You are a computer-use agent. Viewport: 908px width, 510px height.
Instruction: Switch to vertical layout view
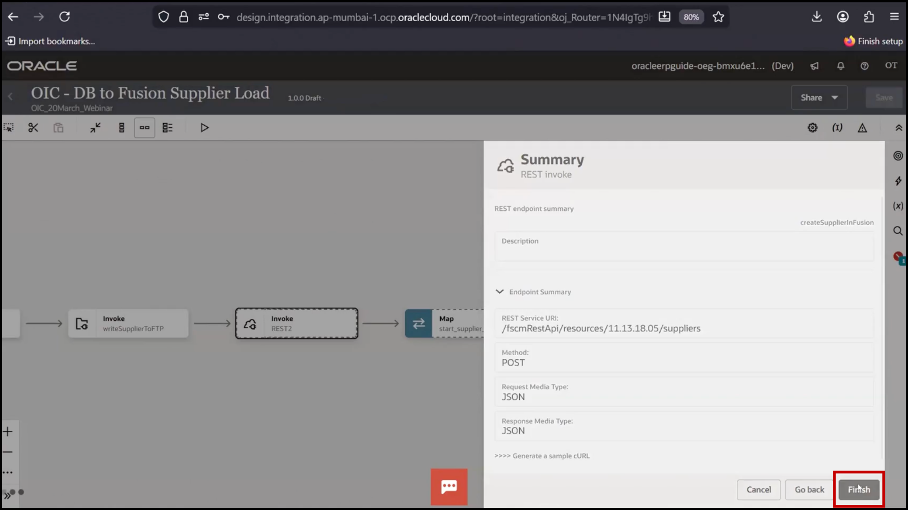point(122,127)
